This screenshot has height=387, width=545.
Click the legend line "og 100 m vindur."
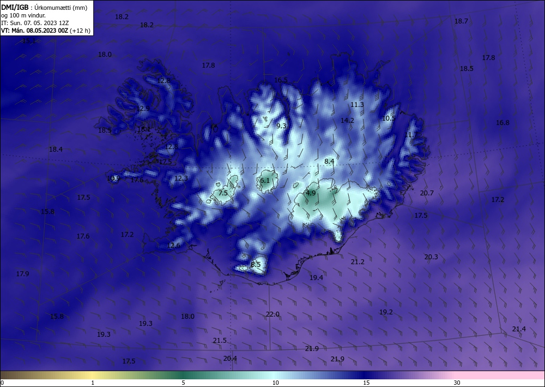pos(23,15)
